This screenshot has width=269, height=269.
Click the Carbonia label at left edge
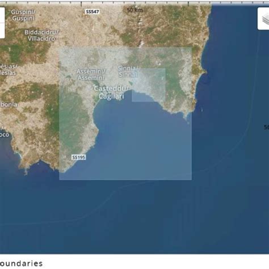click(x=9, y=104)
